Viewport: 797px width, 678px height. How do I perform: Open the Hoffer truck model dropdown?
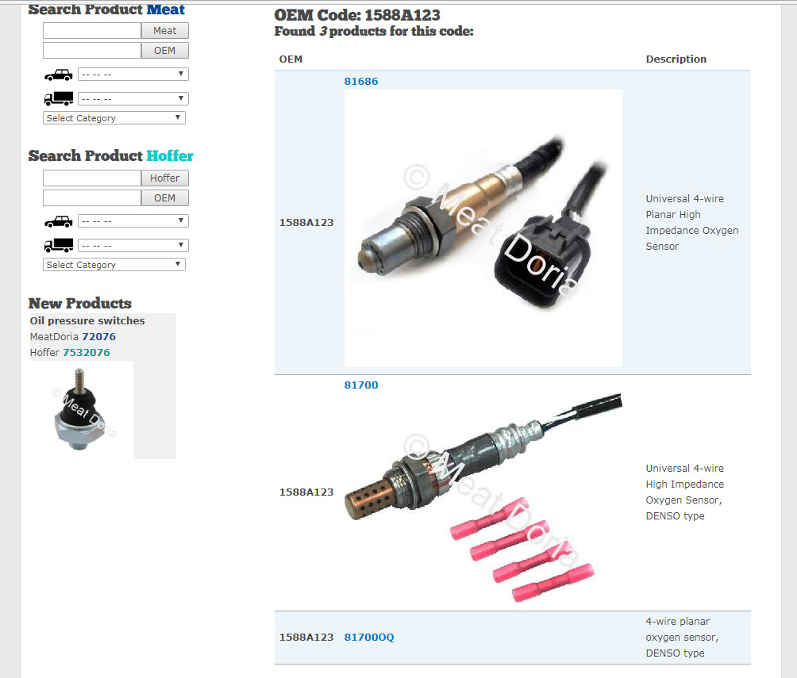[x=133, y=245]
